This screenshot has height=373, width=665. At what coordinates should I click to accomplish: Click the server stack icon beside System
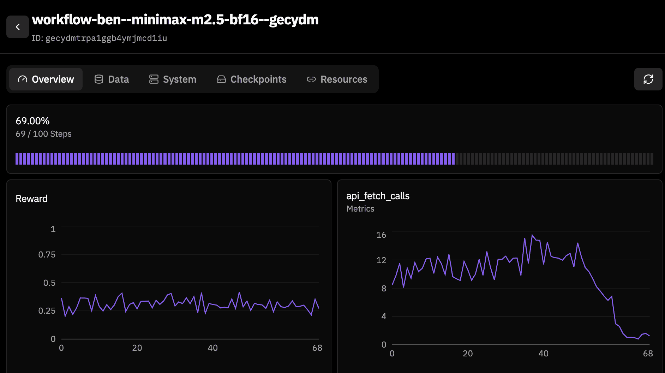pos(153,79)
